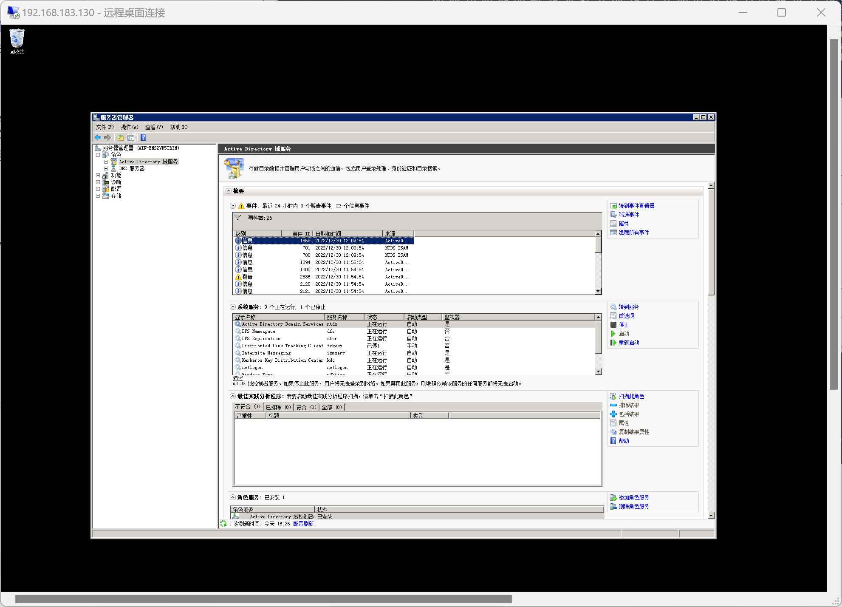This screenshot has height=607, width=842.
Task: Click the 扫描此角色 scan role icon
Action: (x=613, y=396)
